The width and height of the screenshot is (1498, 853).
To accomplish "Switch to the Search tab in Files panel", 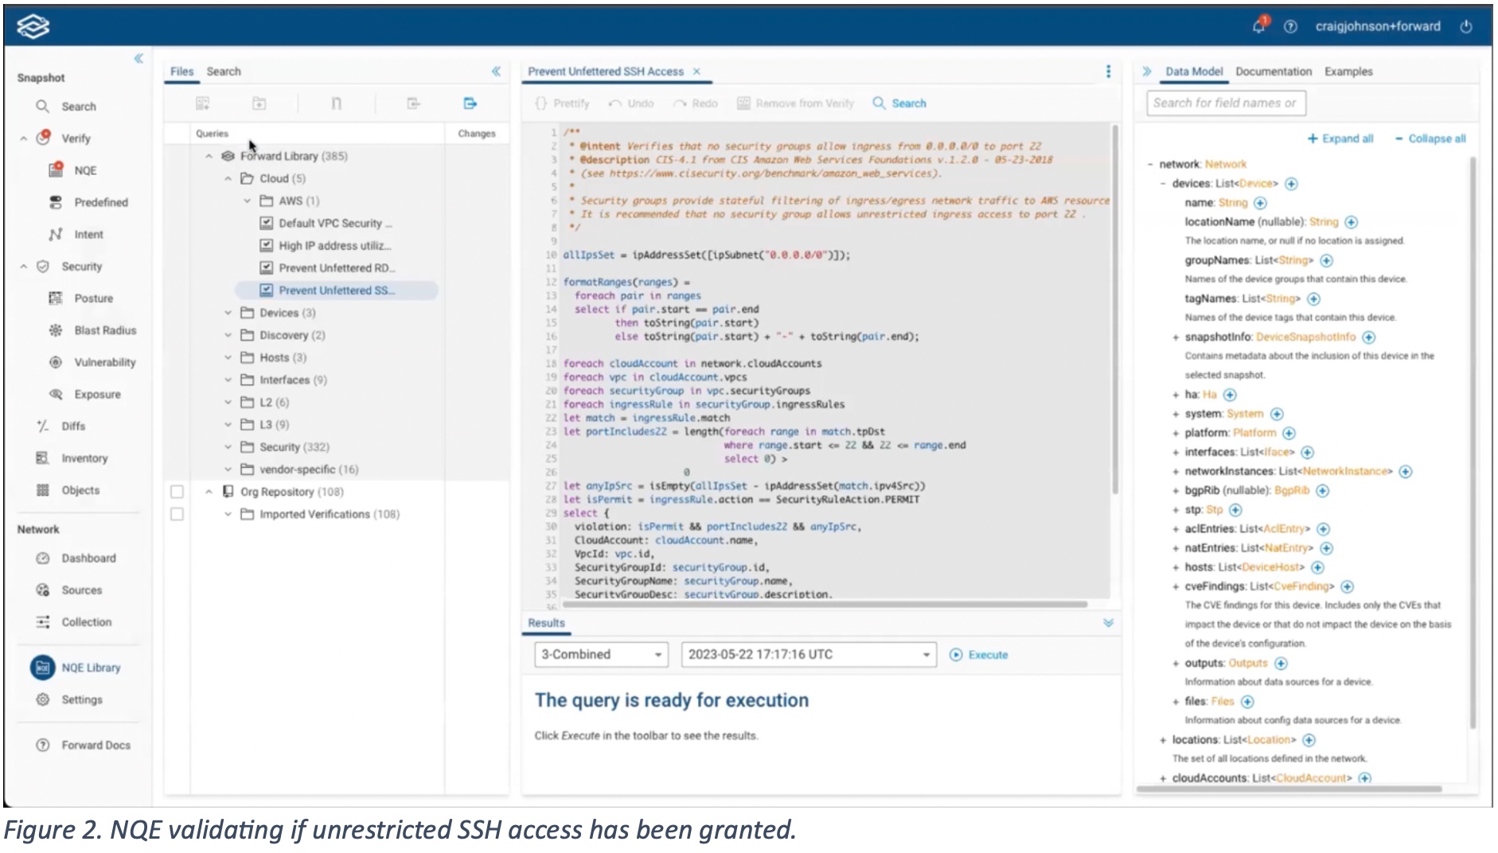I will coord(224,72).
